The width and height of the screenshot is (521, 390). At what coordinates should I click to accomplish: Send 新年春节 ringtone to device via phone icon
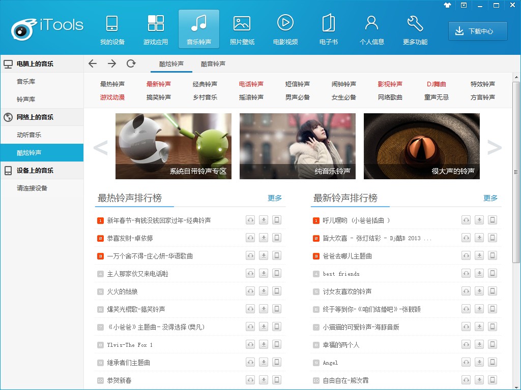point(277,220)
